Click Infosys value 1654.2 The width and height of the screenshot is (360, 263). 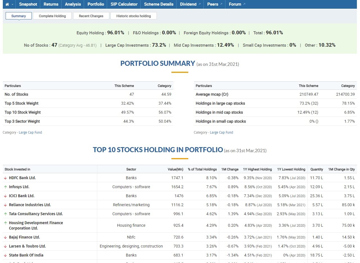(177, 187)
